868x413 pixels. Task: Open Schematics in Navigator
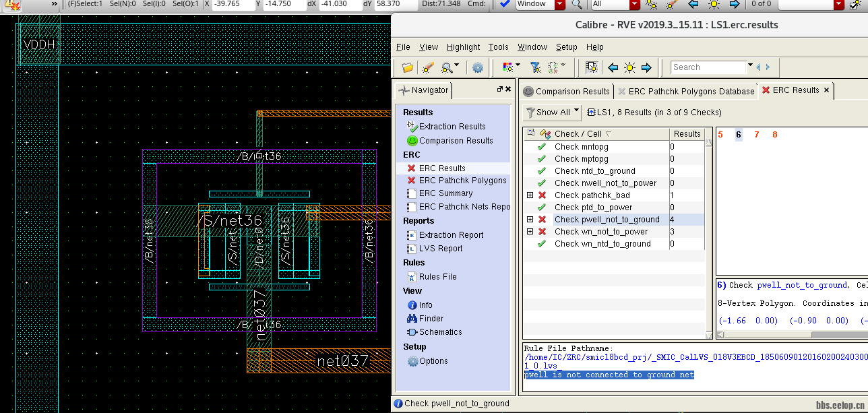pyautogui.click(x=435, y=332)
